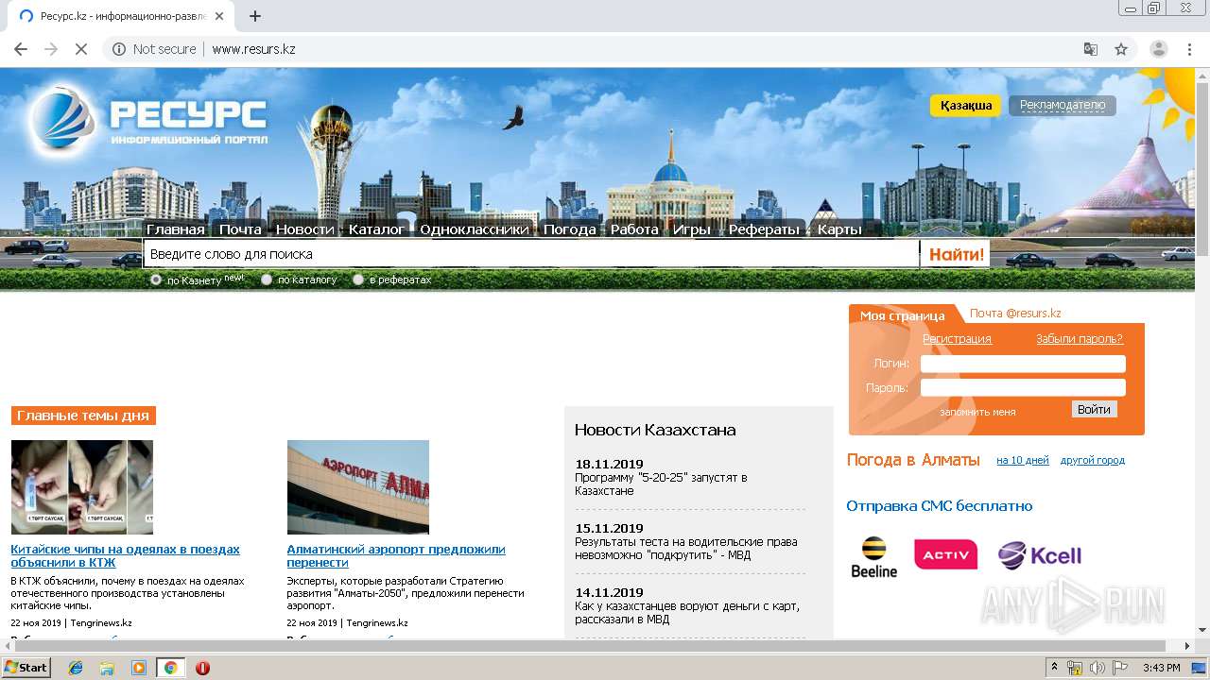This screenshot has height=680, width=1210.
Task: Switch to the Моя страница tab
Action: coord(902,315)
